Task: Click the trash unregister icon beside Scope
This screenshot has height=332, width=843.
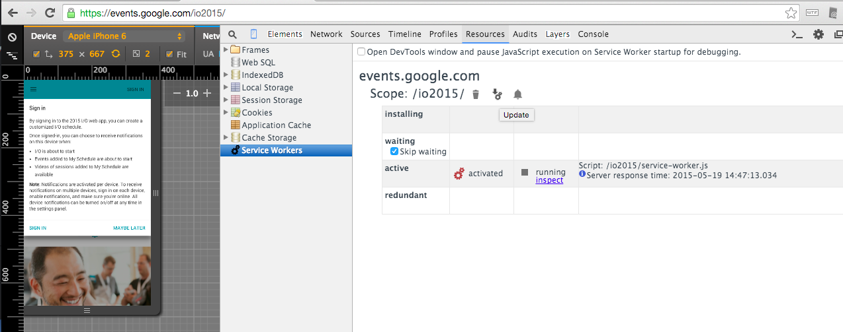Action: pyautogui.click(x=476, y=94)
